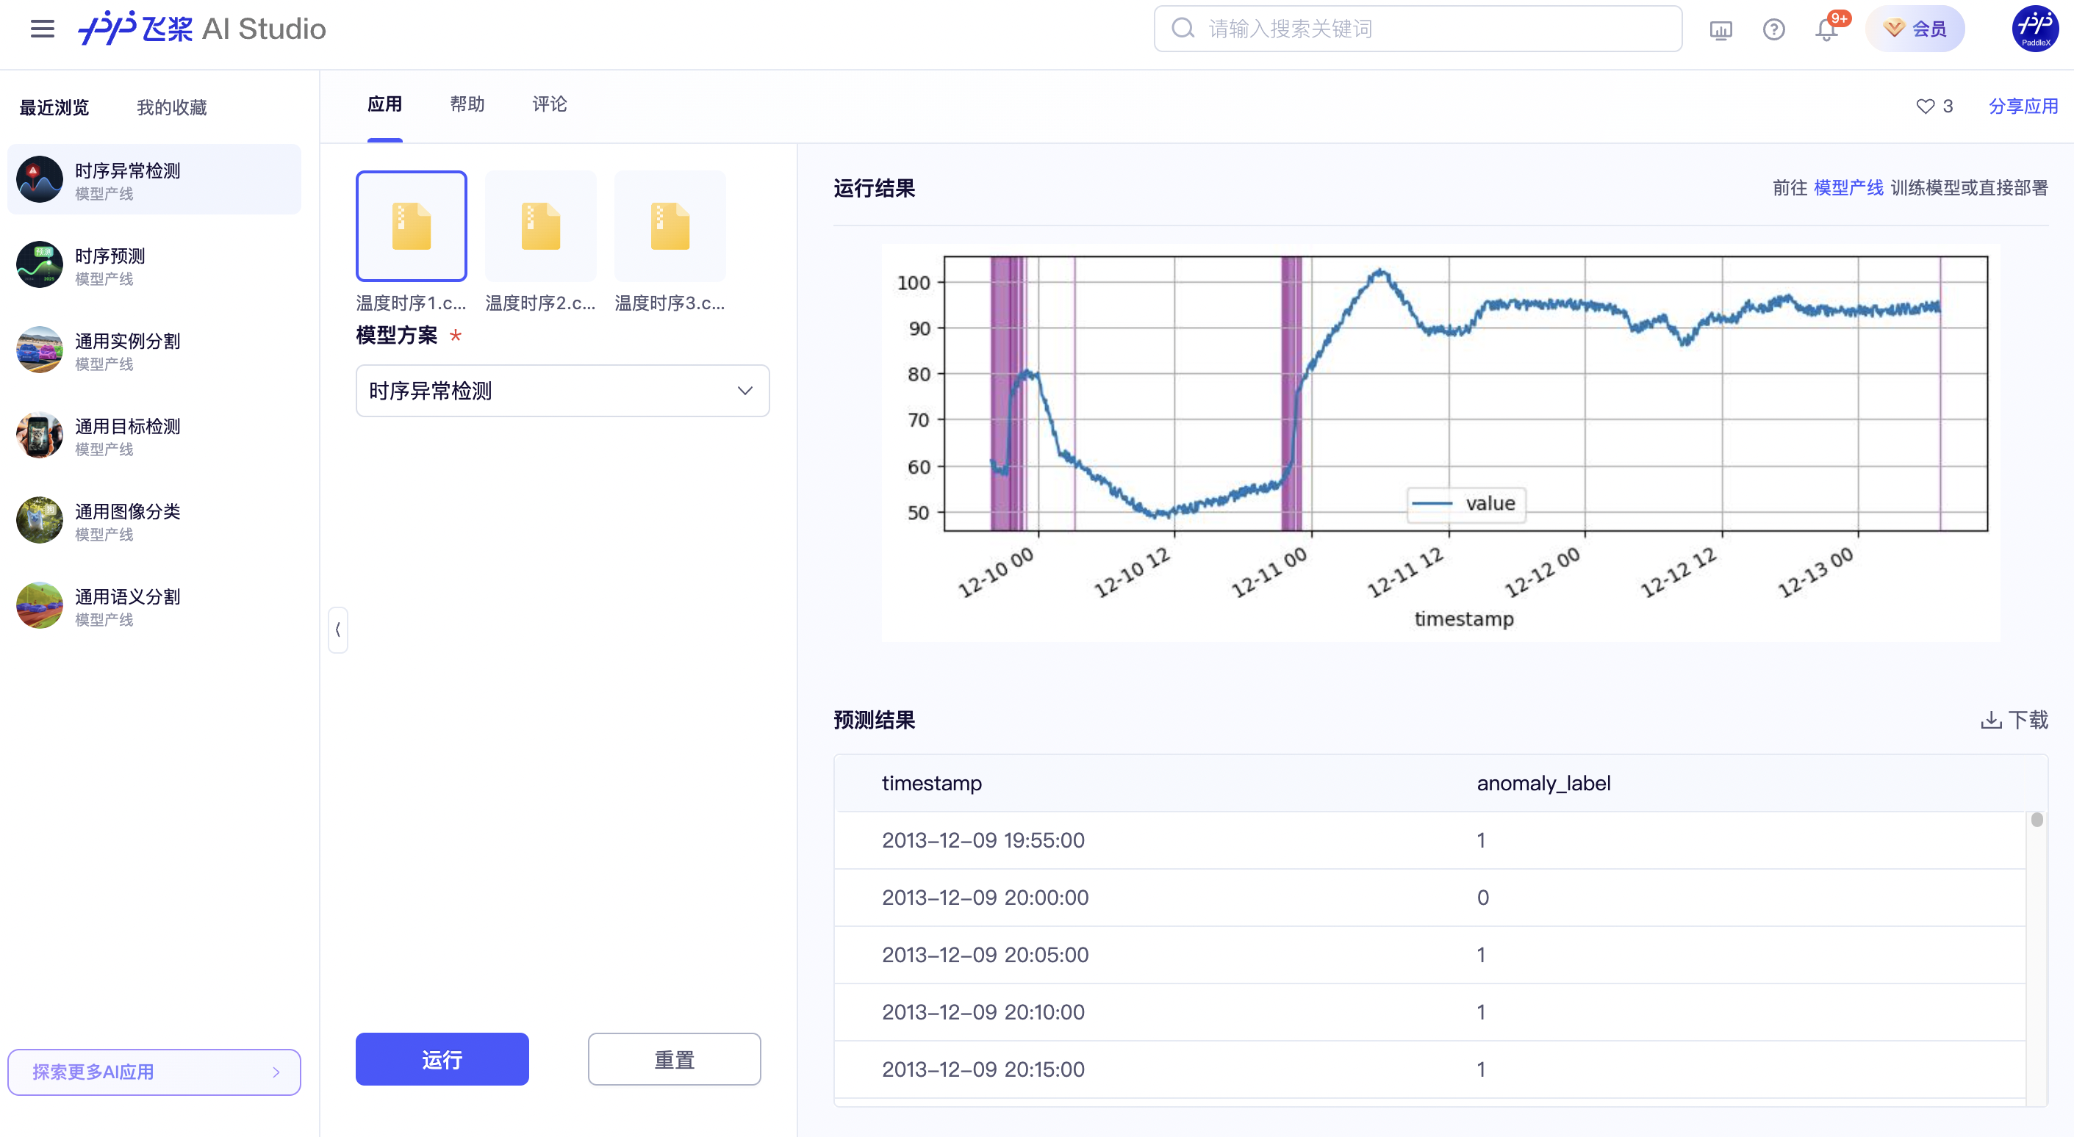Open the hamburger menu icon

pyautogui.click(x=42, y=29)
